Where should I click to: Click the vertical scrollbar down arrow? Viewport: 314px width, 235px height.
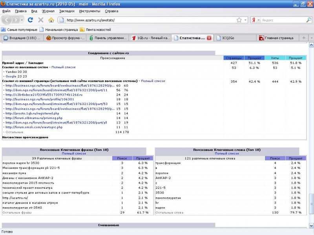pos(311,226)
